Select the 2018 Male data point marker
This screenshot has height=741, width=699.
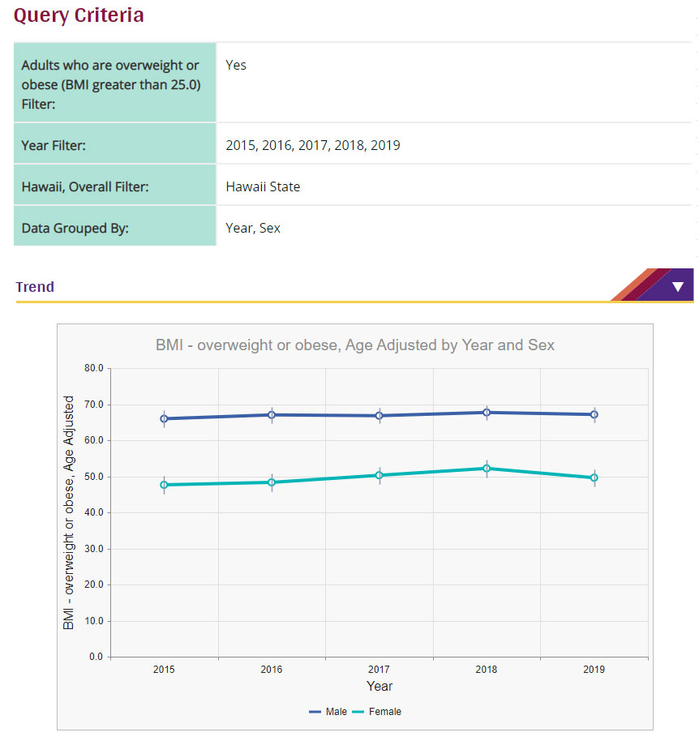point(487,411)
